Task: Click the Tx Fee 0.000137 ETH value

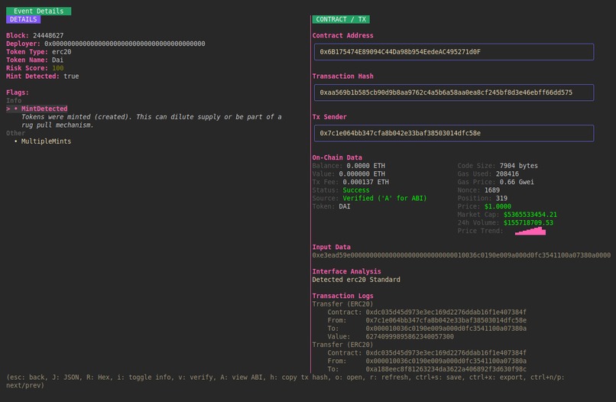Action: (x=366, y=182)
